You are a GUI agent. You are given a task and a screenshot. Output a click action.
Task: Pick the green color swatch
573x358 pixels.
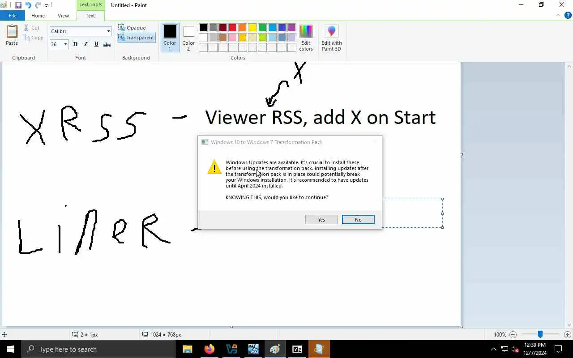pyautogui.click(x=262, y=28)
